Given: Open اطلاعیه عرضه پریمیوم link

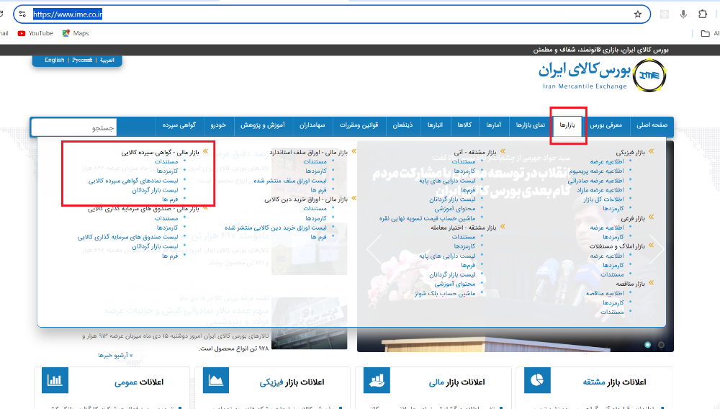Looking at the screenshot, I should (x=596, y=171).
